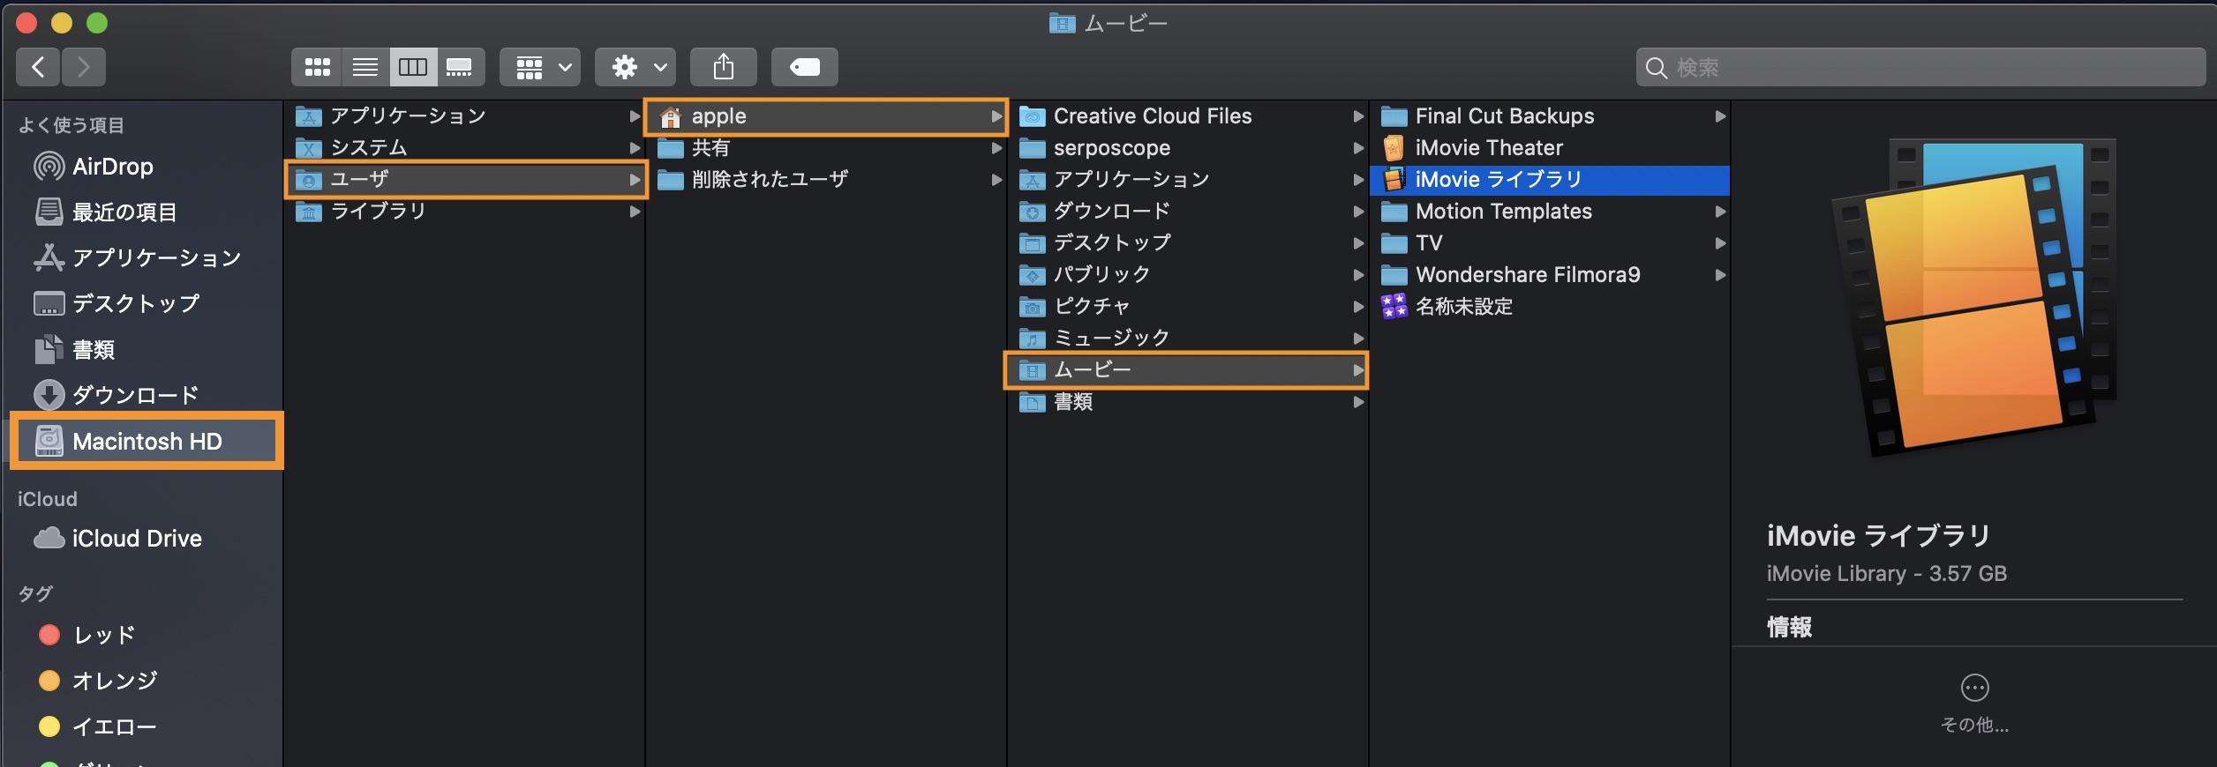Click その他… more actions button

pos(1974,704)
